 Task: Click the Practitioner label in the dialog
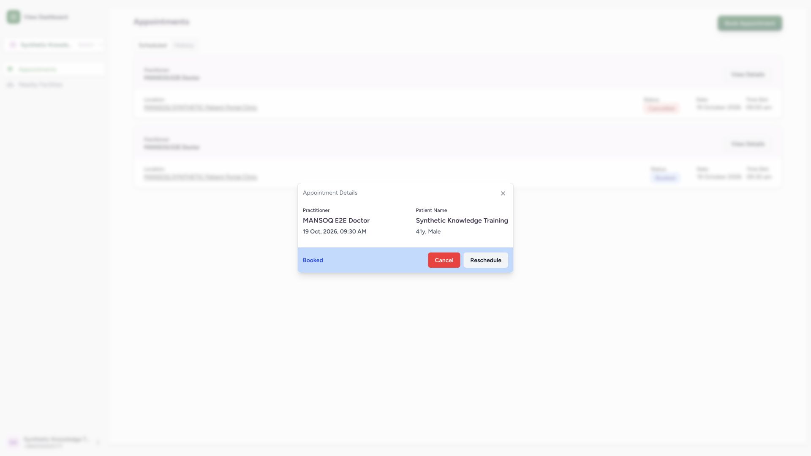coord(316,210)
